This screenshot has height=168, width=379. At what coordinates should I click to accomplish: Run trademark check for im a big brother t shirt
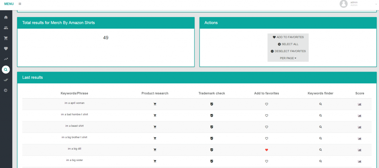pyautogui.click(x=211, y=138)
